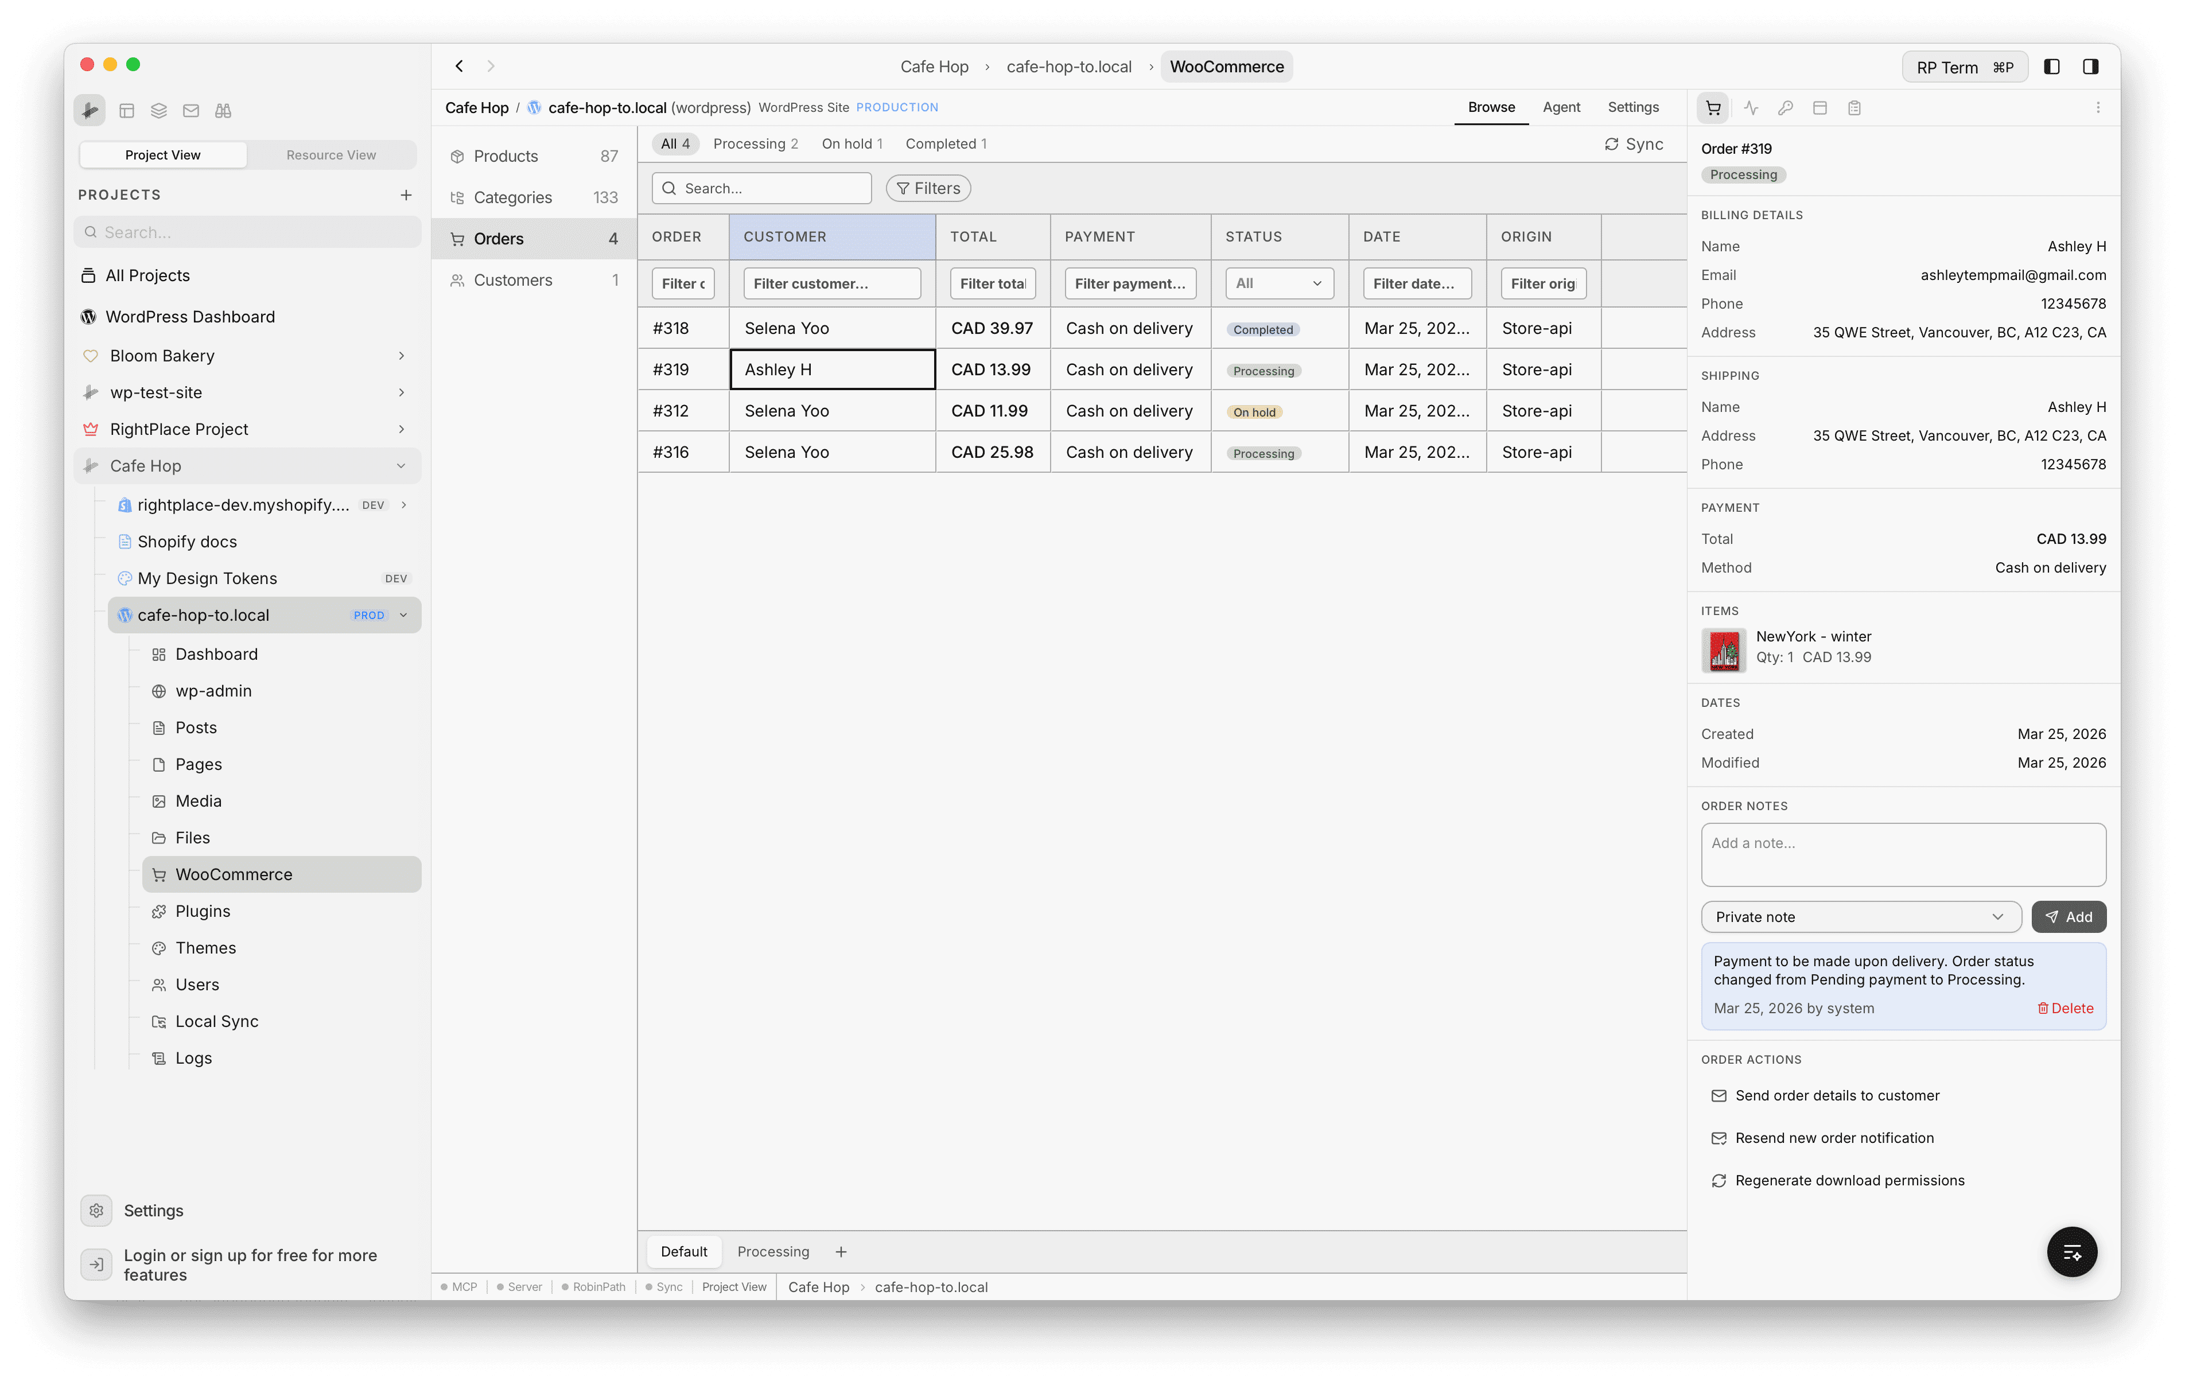This screenshot has height=1385, width=2185.
Task: Click the Add button to submit note
Action: [2069, 917]
